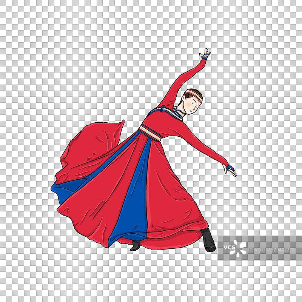Click the dancer's extended lower right hand
The image size is (302, 302).
pyautogui.click(x=230, y=171)
